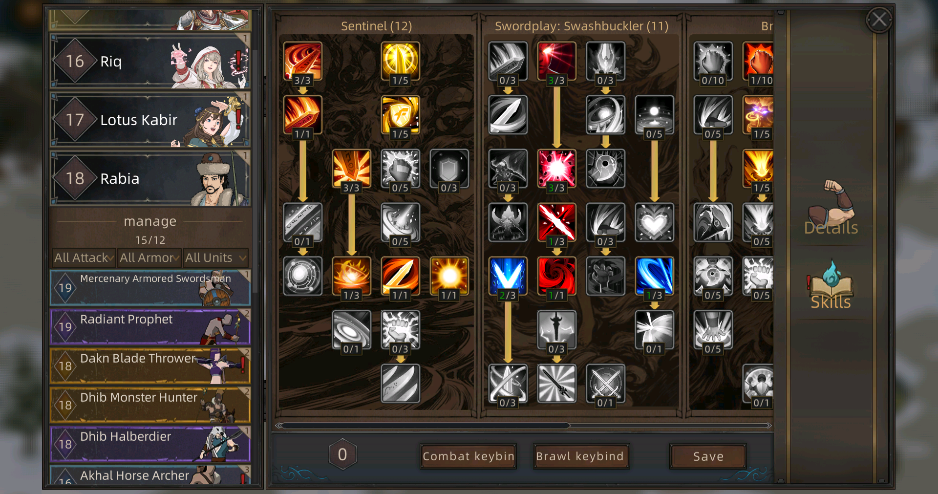Image resolution: width=938 pixels, height=494 pixels.
Task: Select the flaming sword skill 1/1 in Sentinel
Action: click(x=400, y=276)
